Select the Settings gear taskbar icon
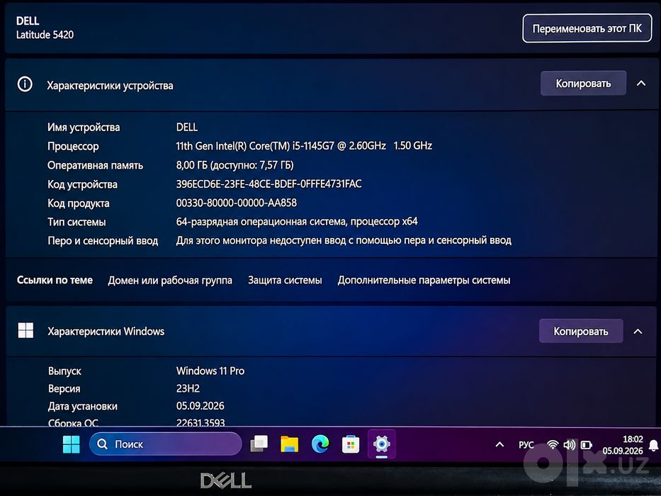 381,444
